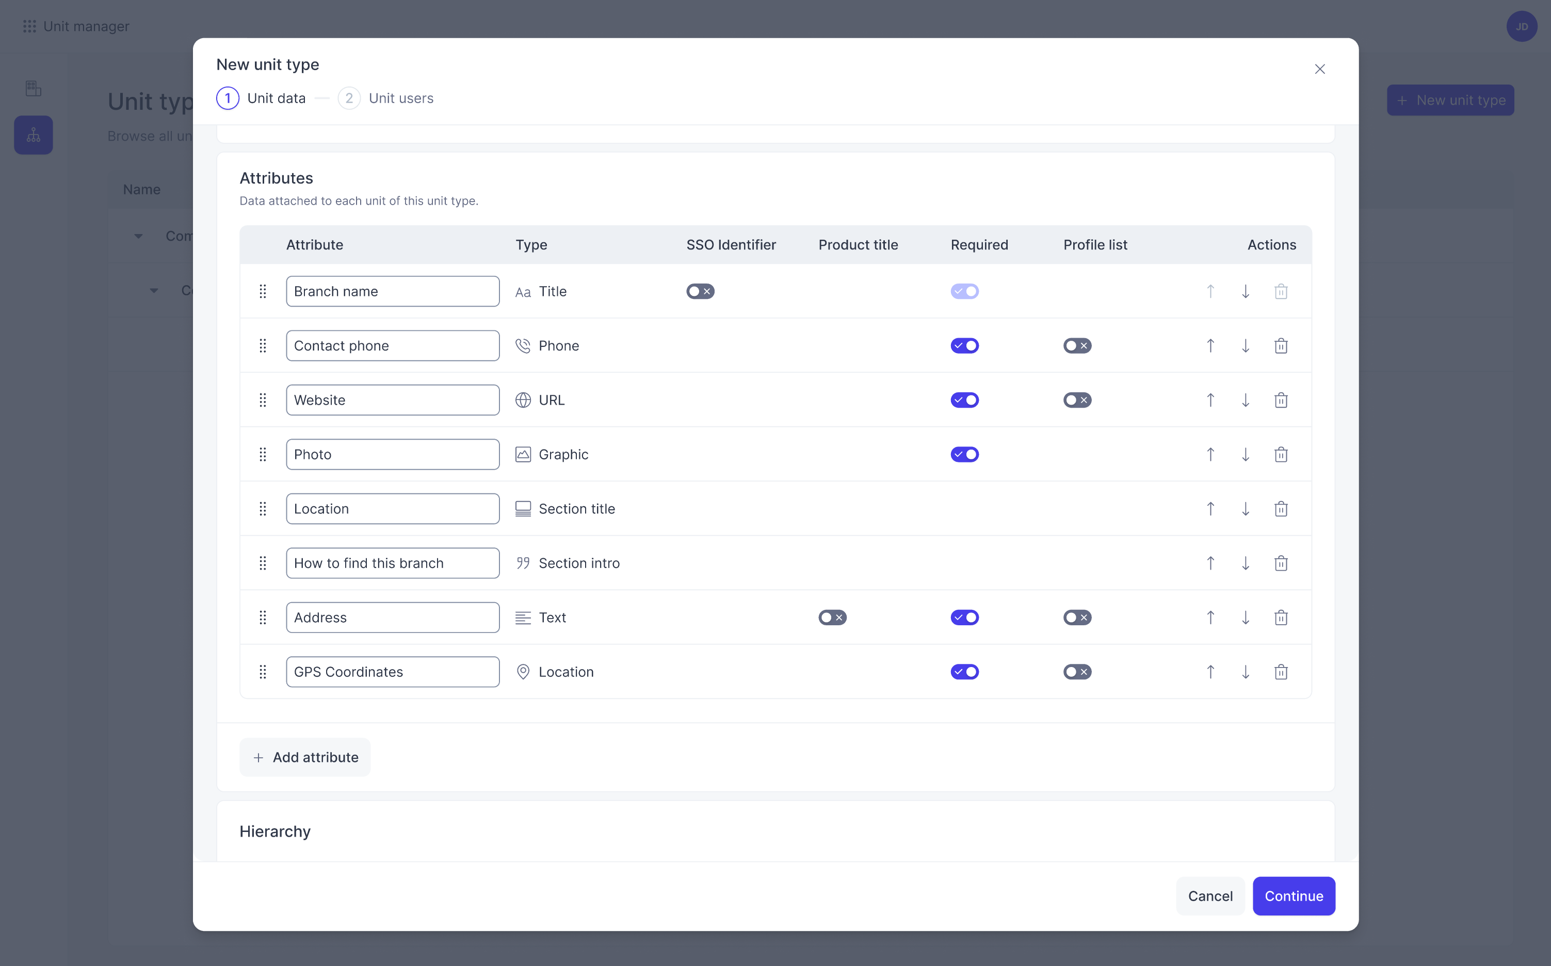Move Branch name attribute down
The height and width of the screenshot is (966, 1551).
click(x=1246, y=291)
